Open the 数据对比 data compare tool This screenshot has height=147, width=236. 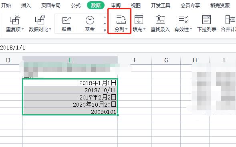tap(40, 20)
